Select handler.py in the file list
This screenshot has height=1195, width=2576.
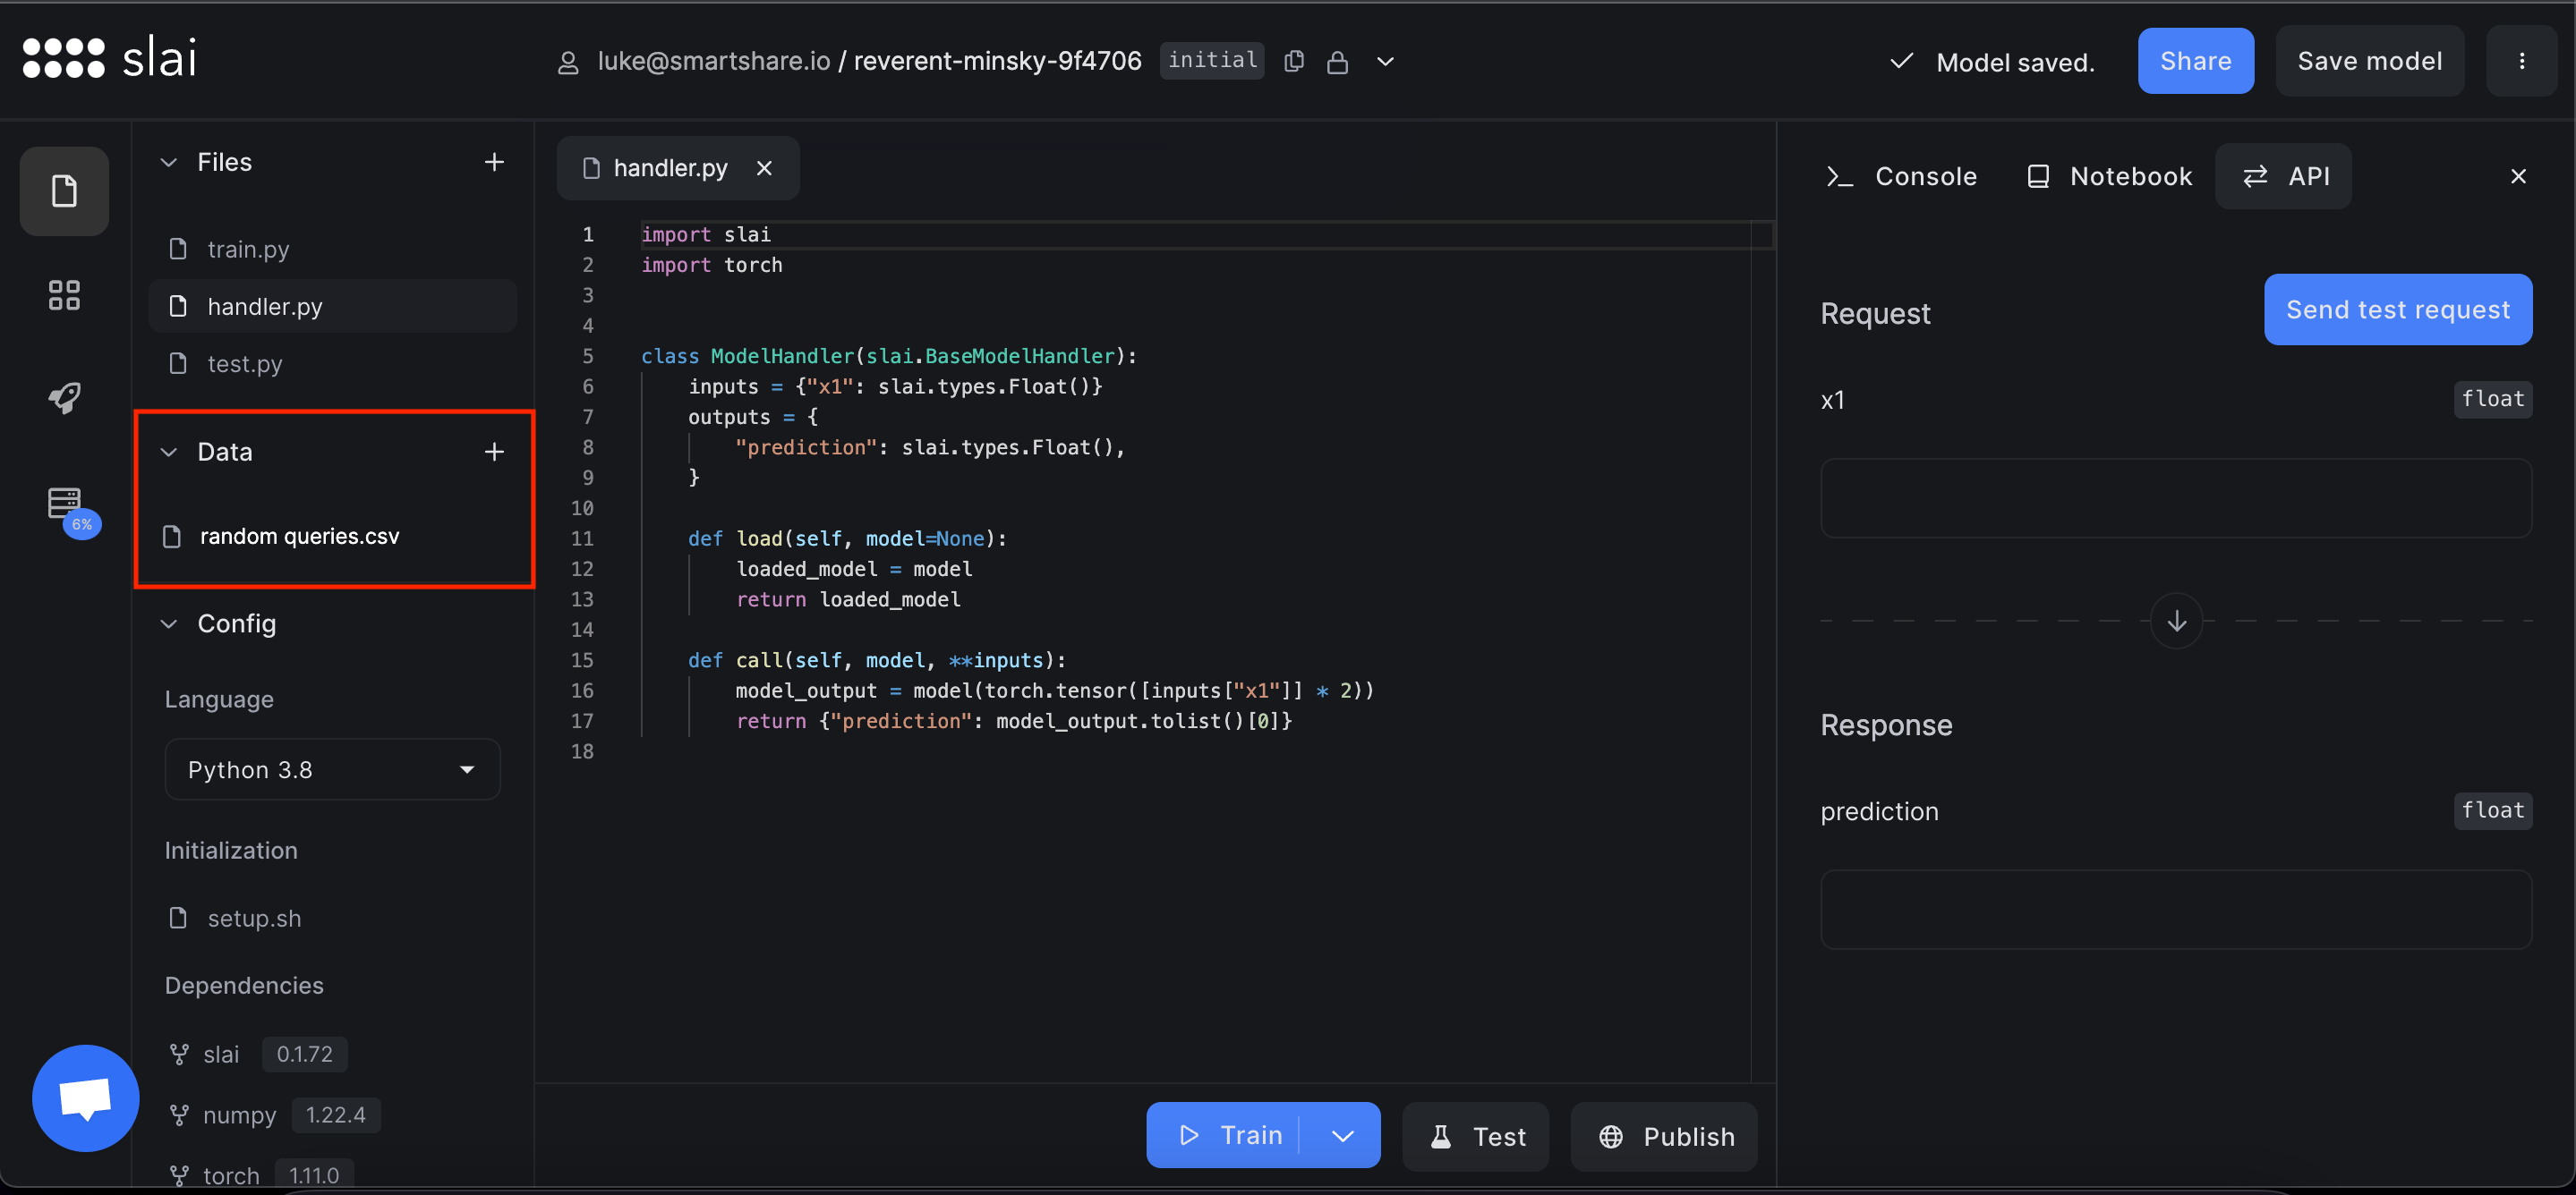(332, 306)
